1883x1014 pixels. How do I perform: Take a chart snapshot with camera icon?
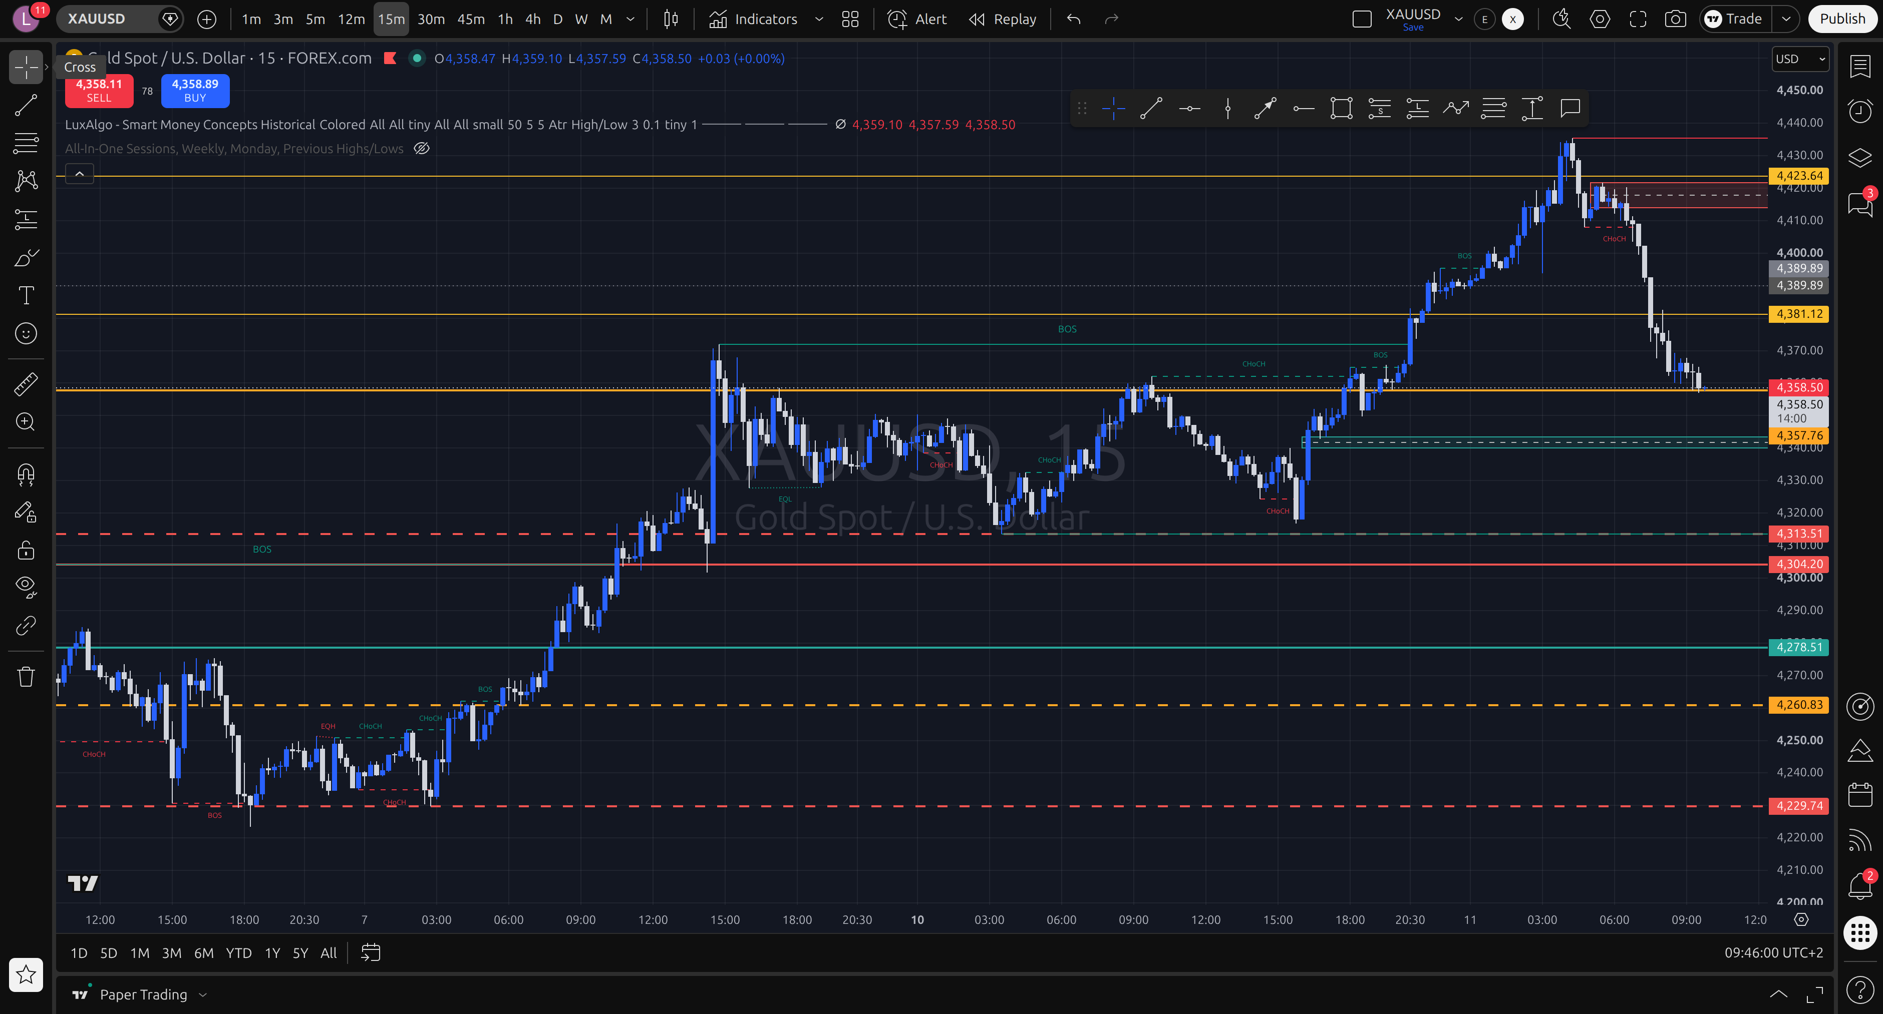tap(1675, 19)
